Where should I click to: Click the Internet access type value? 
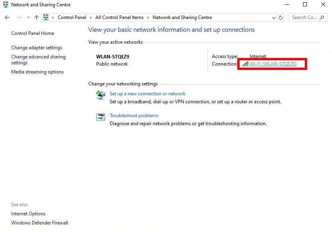(258, 56)
